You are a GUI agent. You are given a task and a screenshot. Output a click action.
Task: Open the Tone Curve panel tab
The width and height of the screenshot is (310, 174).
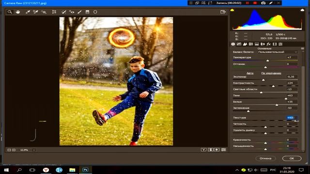click(239, 44)
